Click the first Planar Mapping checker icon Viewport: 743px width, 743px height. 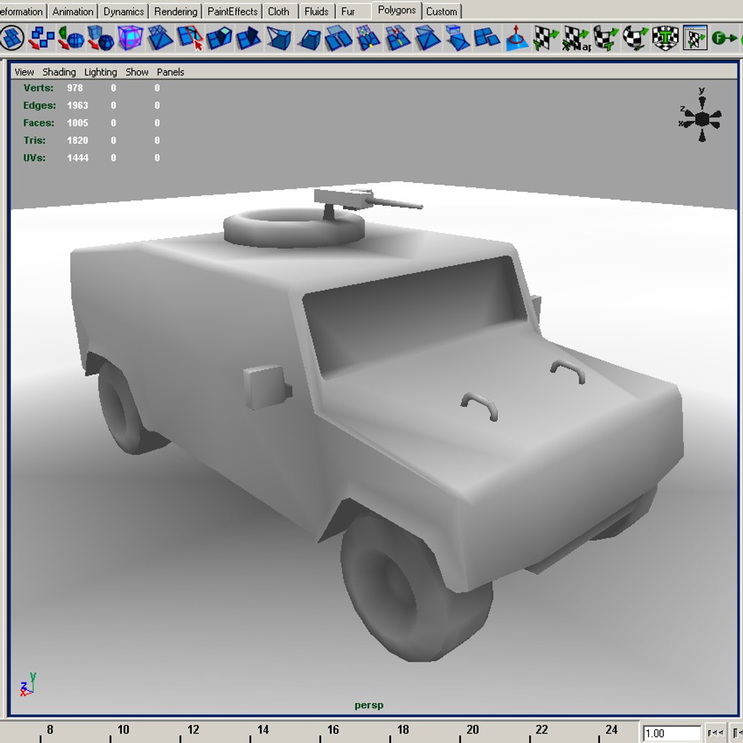tap(546, 38)
